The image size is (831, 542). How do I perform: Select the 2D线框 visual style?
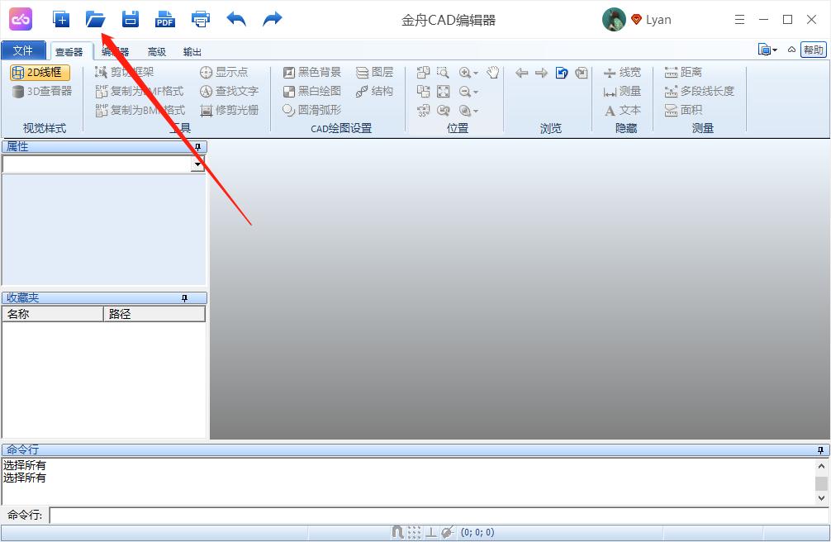[x=40, y=72]
